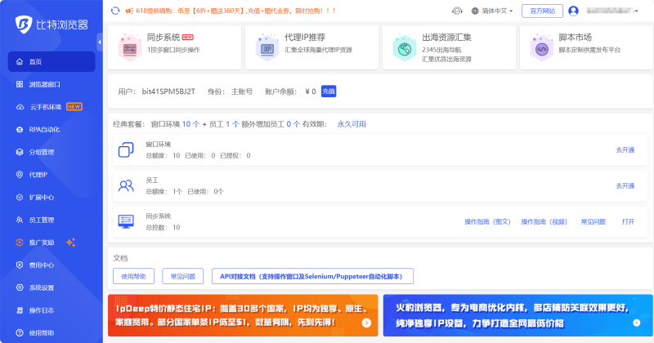Click the 官方网站 button

542,11
